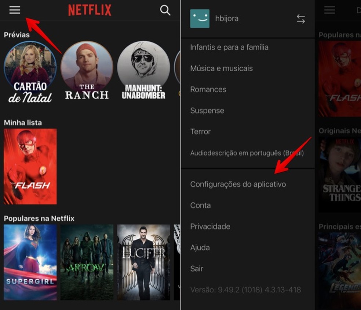Click the dimmed Populares na heading on right
Image resolution: width=361 pixels, height=310 pixels.
340,35
